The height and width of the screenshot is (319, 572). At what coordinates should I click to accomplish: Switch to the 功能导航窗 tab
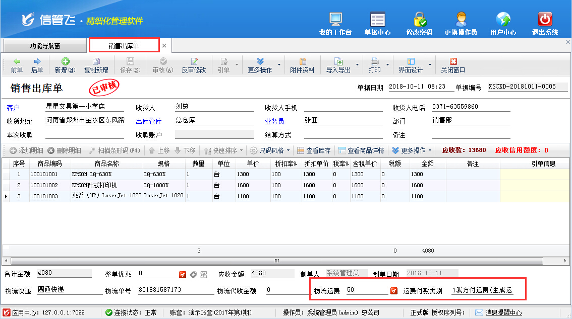pyautogui.click(x=45, y=46)
